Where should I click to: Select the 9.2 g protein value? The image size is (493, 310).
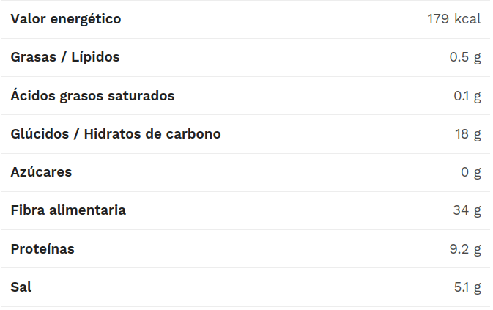tap(465, 250)
